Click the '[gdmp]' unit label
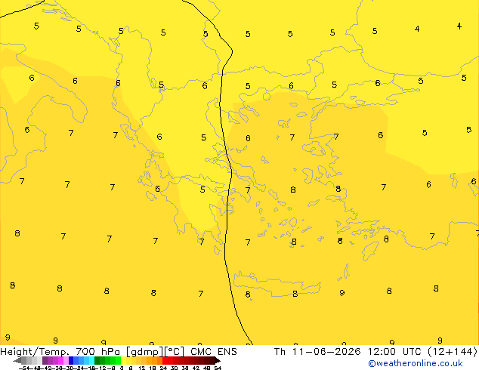The height and width of the screenshot is (370, 479). point(145,352)
